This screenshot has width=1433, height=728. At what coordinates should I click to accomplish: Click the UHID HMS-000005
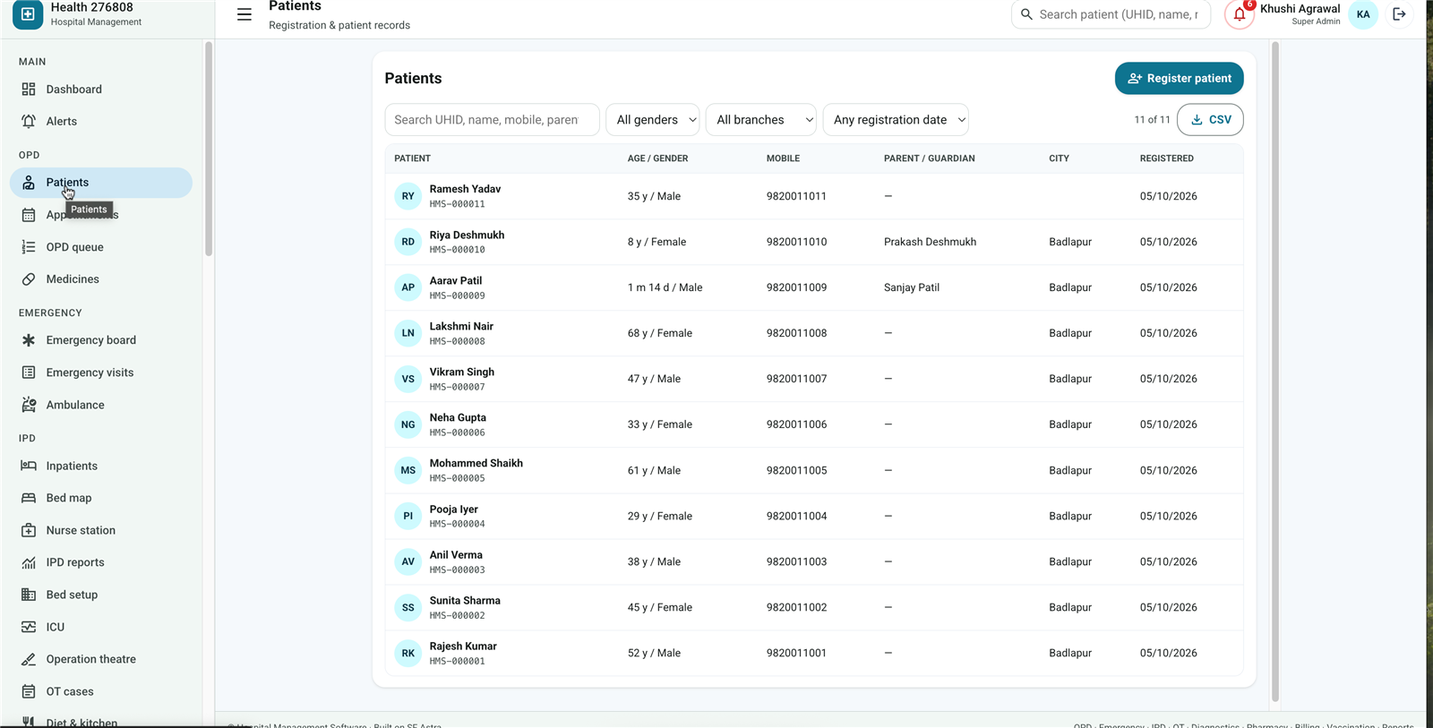pyautogui.click(x=457, y=478)
